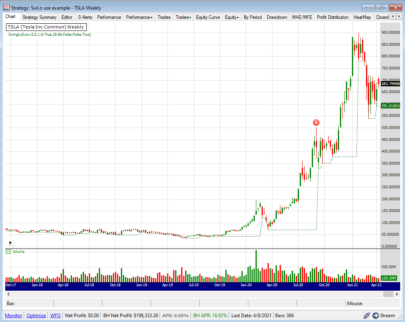
Task: Click the Bar: status field
Action: click(29, 304)
